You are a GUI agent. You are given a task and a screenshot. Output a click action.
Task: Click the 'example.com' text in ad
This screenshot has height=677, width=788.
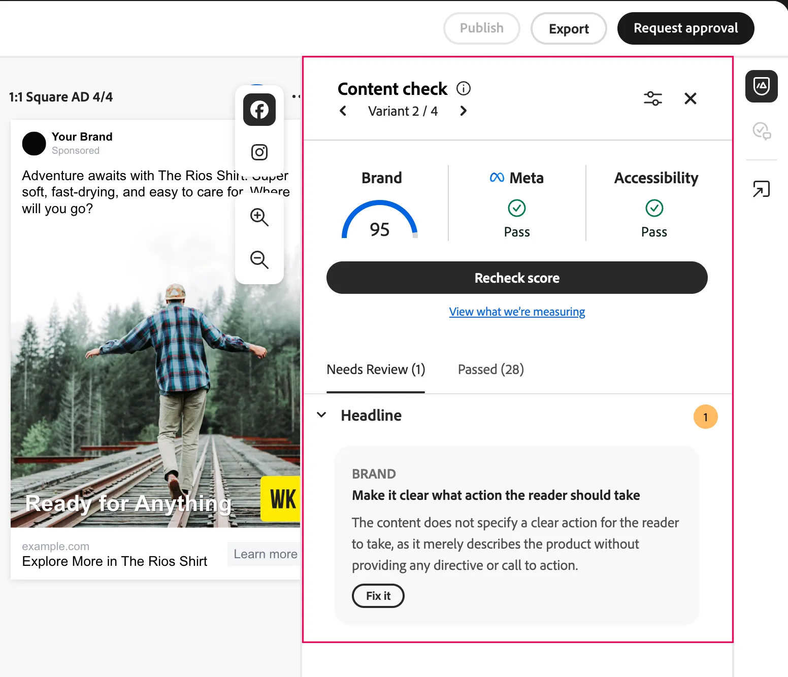[56, 547]
